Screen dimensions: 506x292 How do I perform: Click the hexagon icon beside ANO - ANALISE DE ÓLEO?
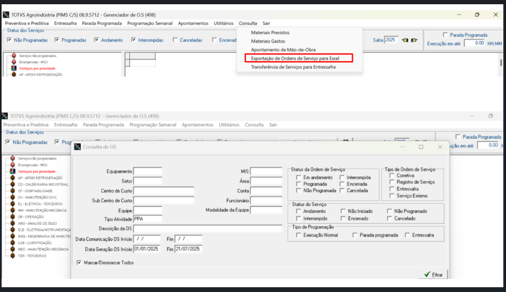pyautogui.click(x=13, y=223)
